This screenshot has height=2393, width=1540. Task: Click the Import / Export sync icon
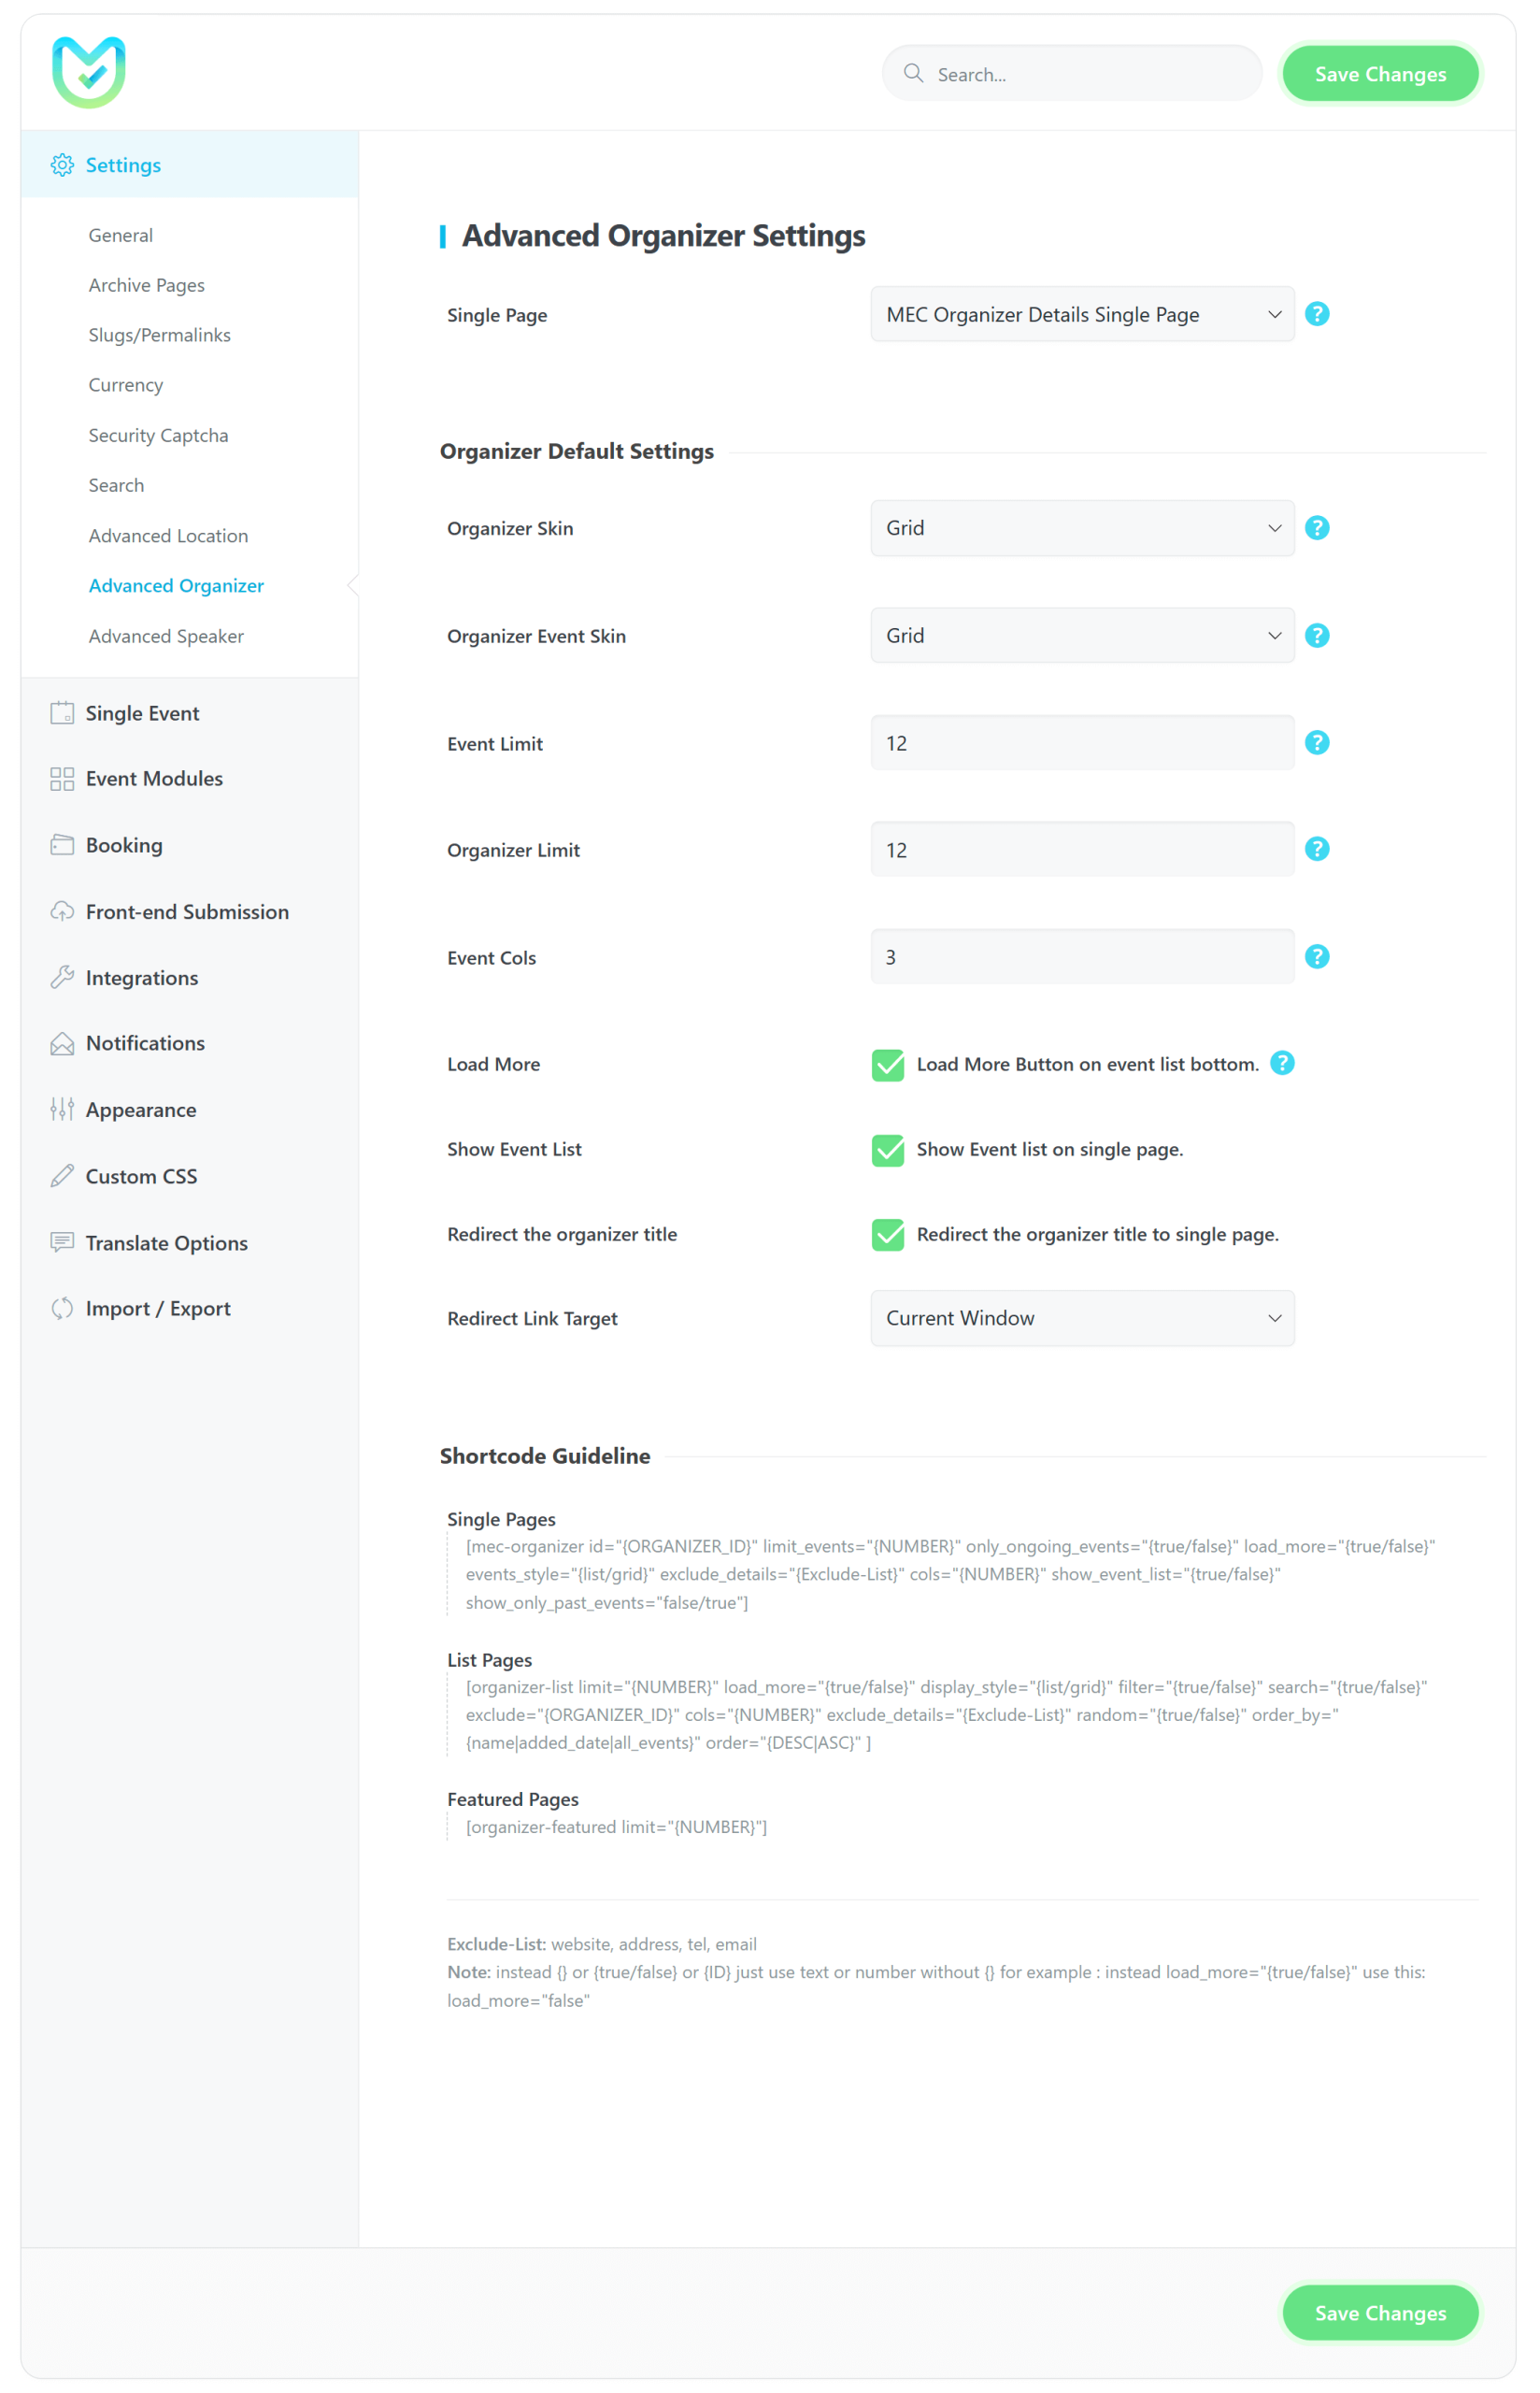click(62, 1308)
